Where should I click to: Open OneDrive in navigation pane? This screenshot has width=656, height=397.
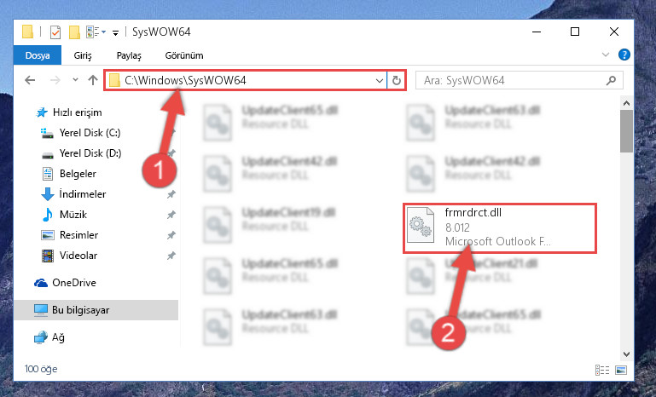(73, 283)
